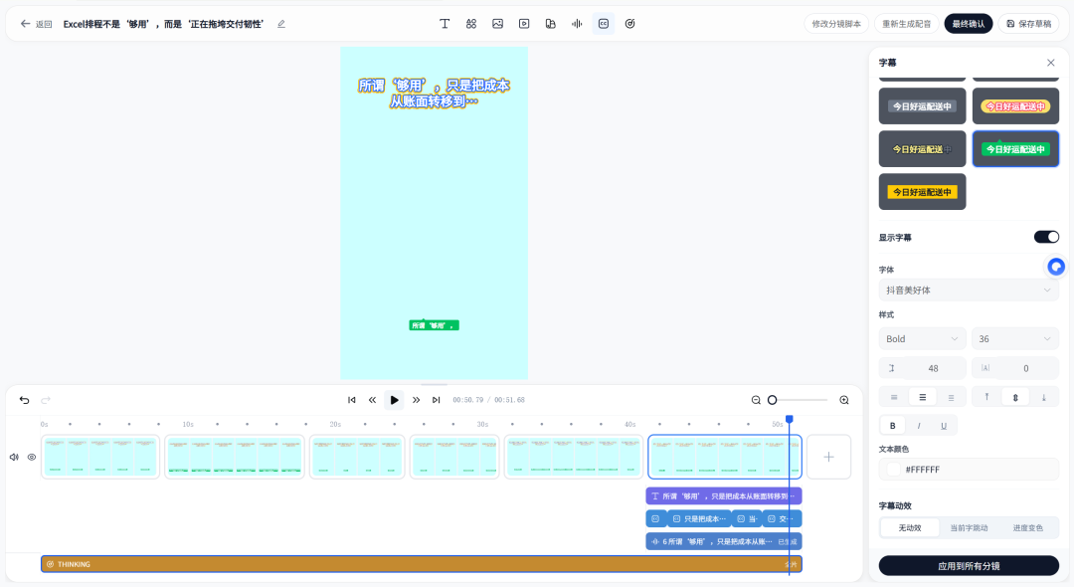The width and height of the screenshot is (1074, 587).
Task: Hide the video track with eye icon
Action: click(32, 457)
